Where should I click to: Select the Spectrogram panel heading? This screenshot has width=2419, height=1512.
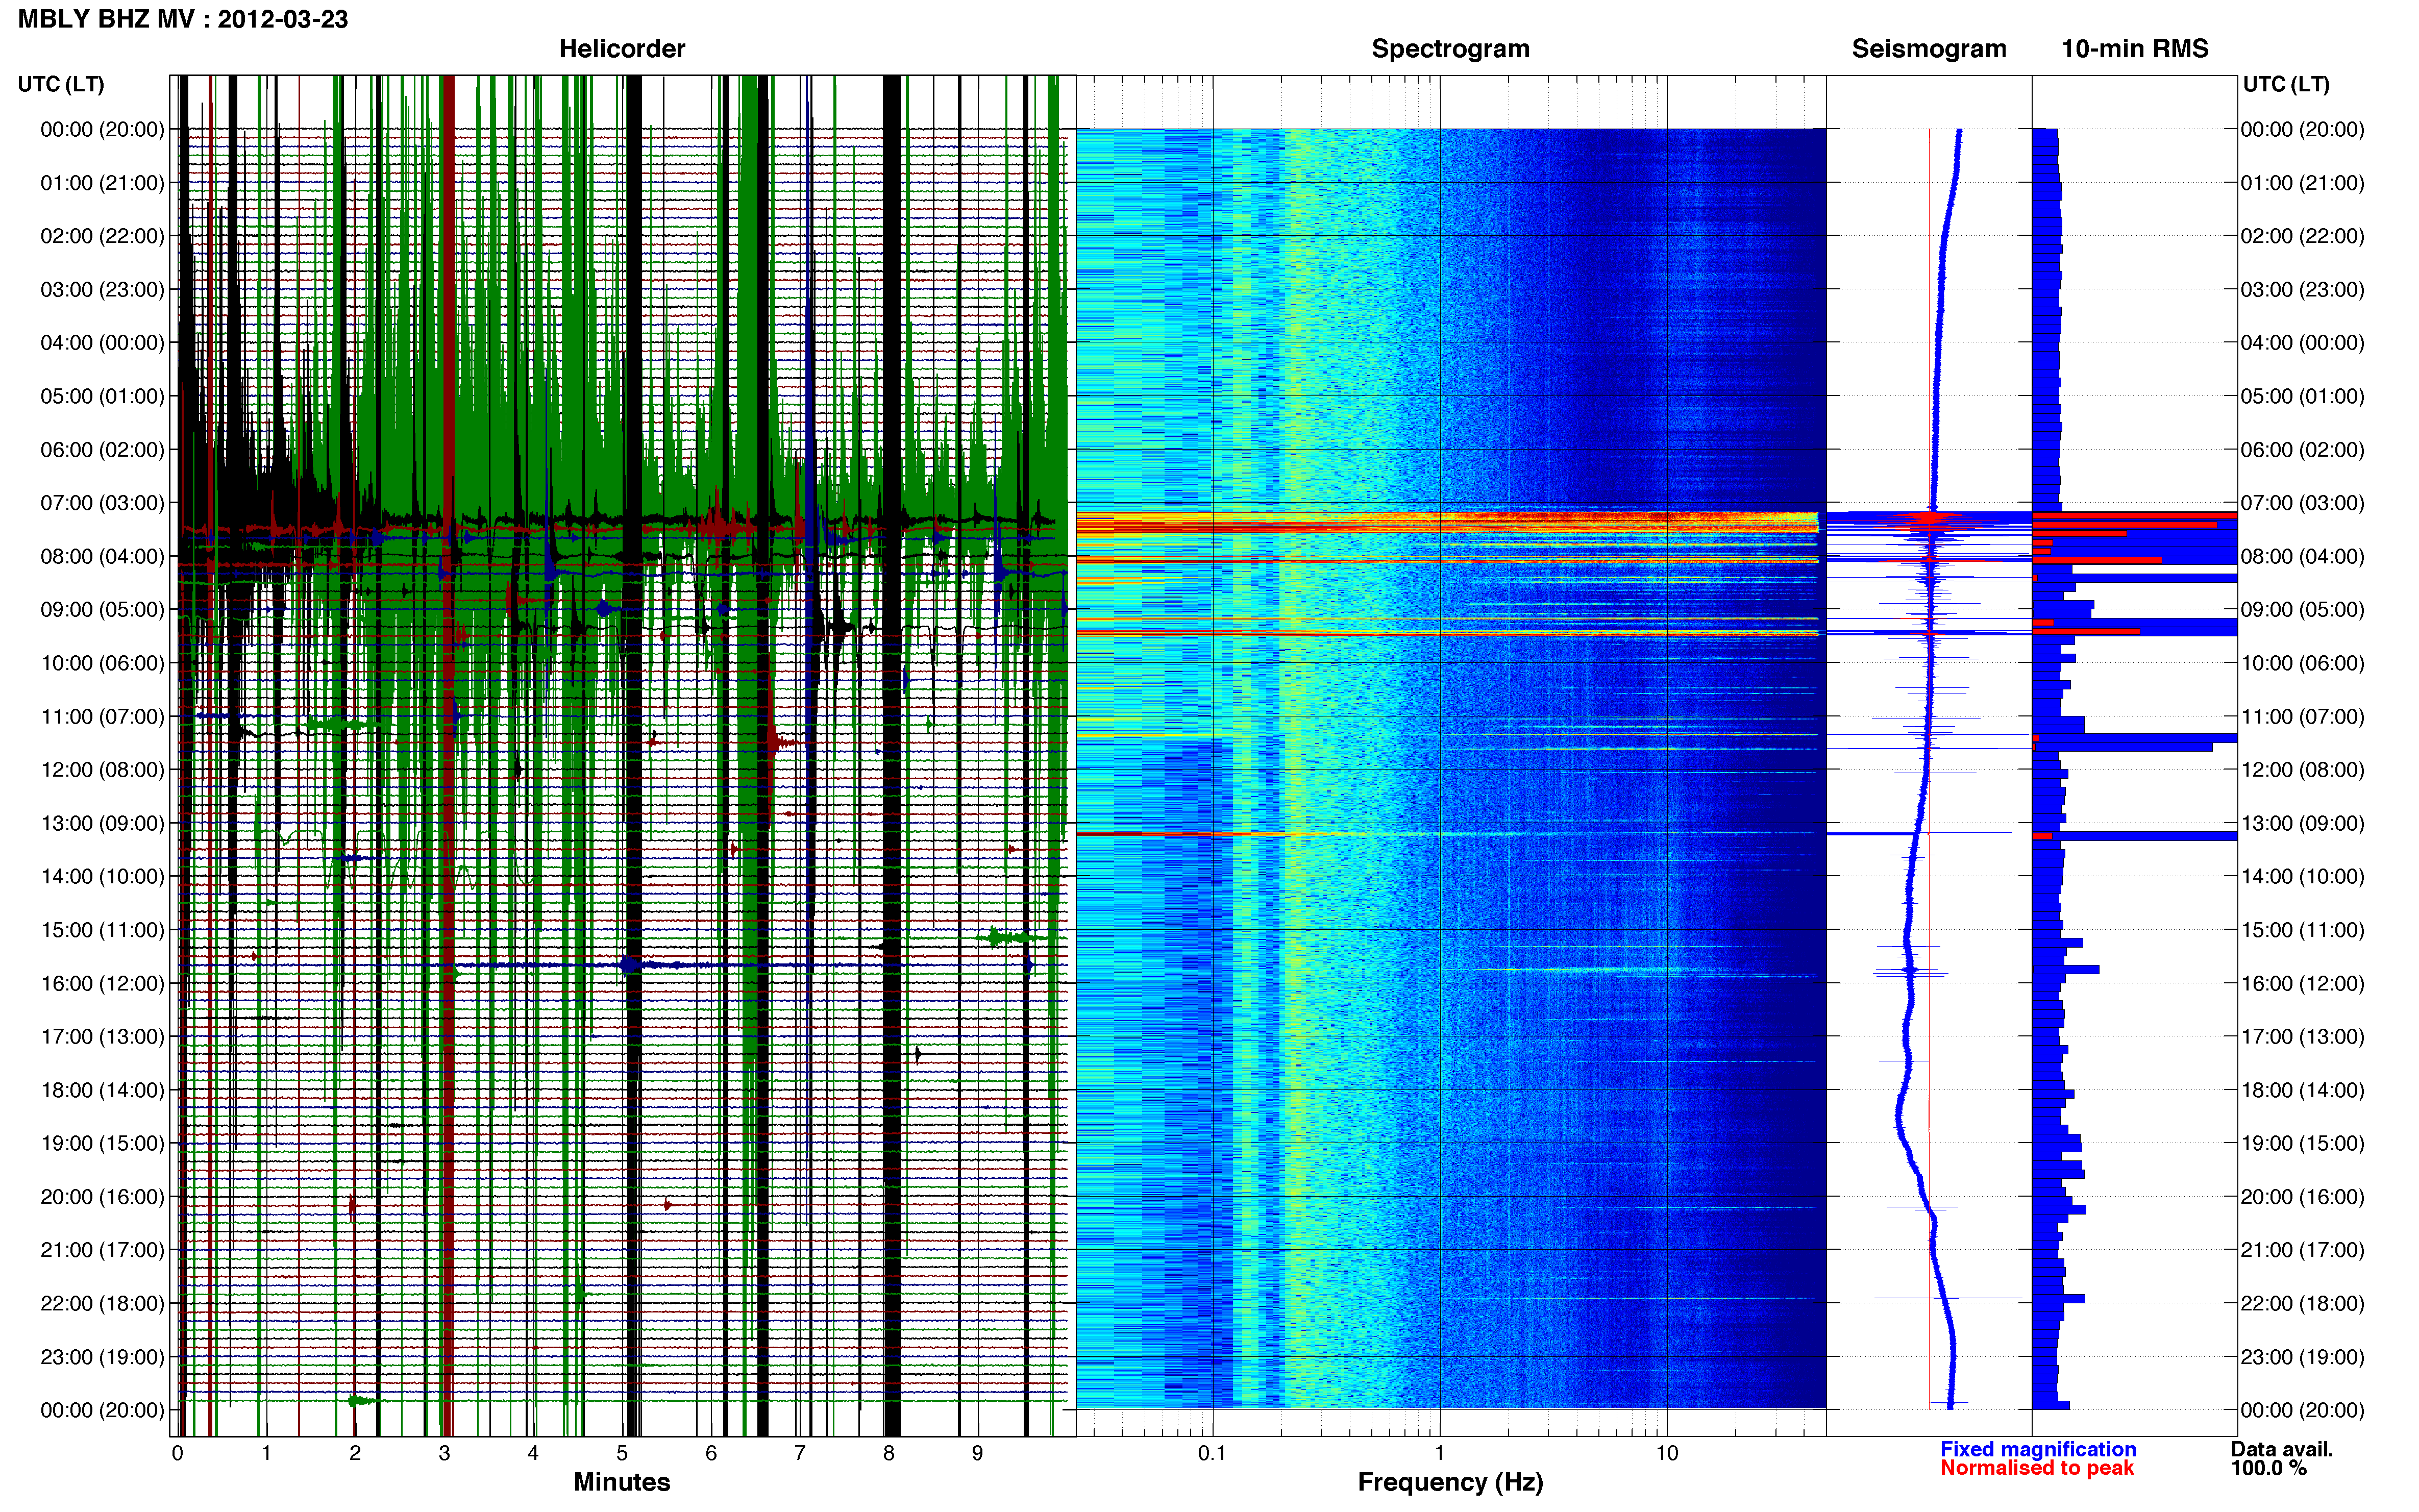[1450, 49]
